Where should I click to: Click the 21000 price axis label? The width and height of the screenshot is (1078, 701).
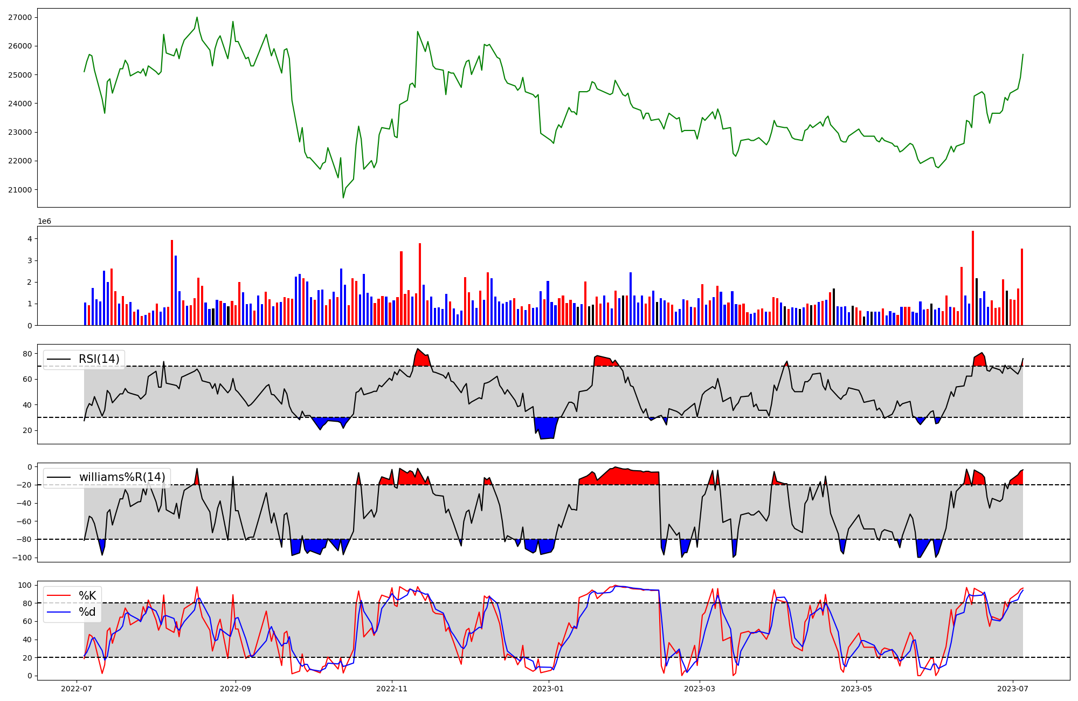tap(20, 190)
